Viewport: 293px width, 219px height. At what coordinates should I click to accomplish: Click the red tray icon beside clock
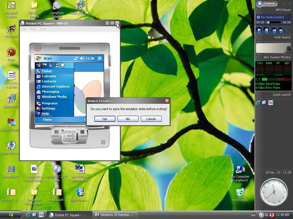click(x=272, y=215)
